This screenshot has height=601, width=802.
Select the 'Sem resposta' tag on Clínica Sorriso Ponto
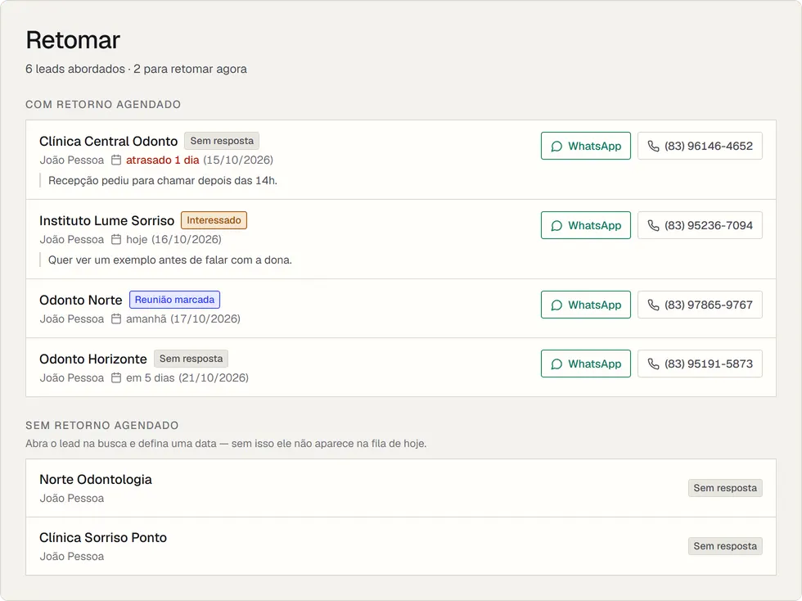(x=725, y=546)
